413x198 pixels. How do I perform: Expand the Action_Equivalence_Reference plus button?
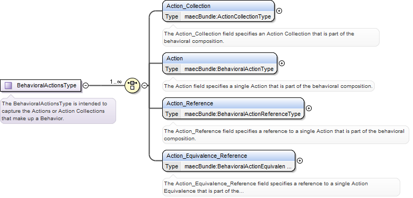coord(300,160)
